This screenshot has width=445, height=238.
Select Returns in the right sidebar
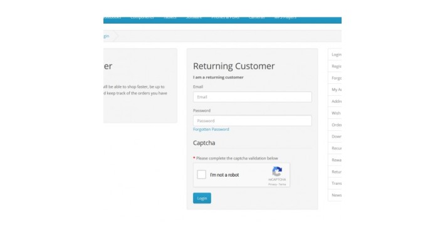point(335,172)
